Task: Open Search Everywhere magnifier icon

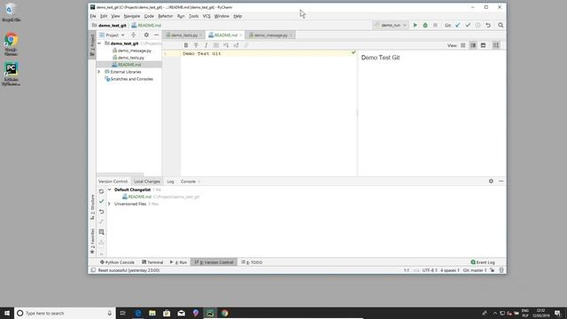Action: [x=501, y=26]
